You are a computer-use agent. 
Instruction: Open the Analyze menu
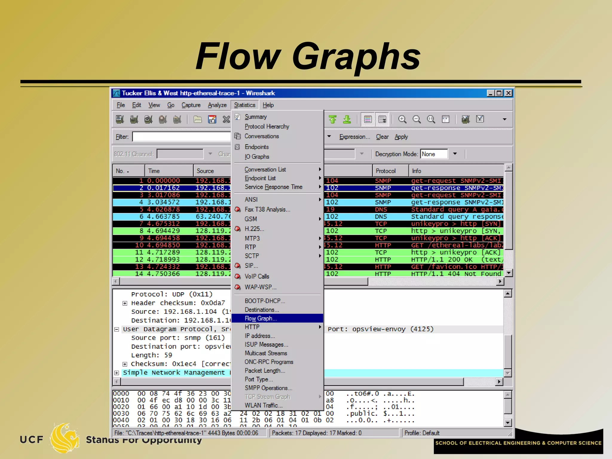(x=217, y=105)
